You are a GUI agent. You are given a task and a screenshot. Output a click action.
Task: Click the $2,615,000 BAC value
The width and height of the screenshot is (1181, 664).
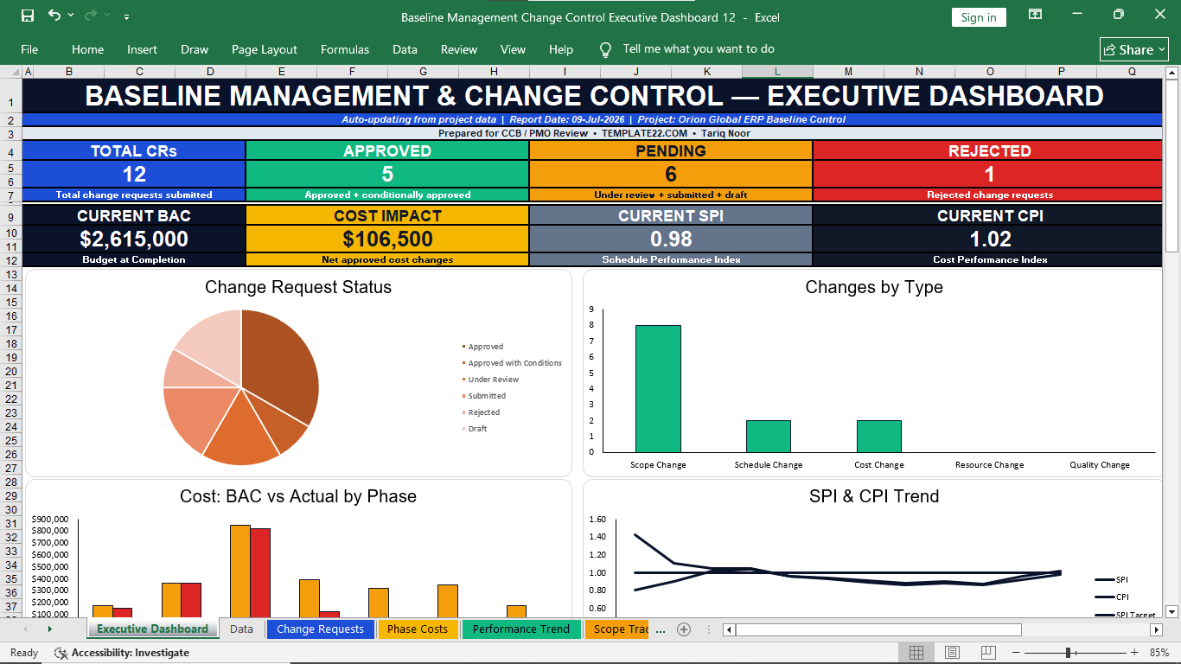(x=134, y=239)
